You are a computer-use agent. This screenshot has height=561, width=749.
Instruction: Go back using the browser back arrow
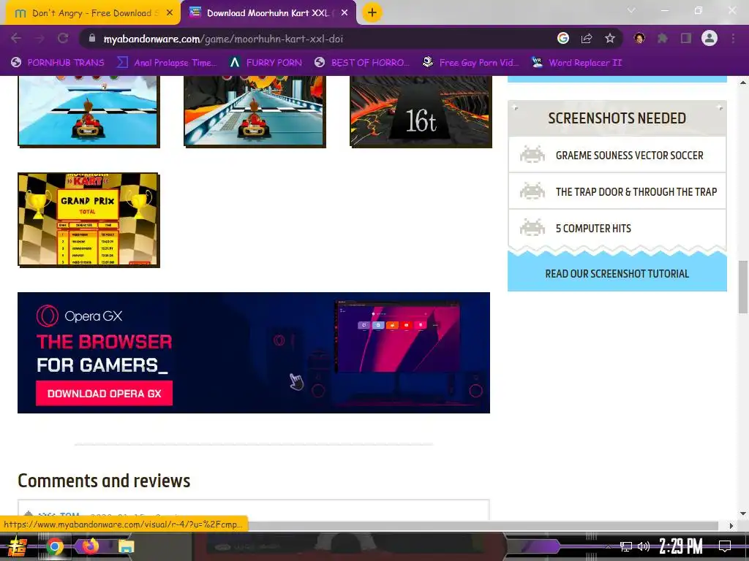(16, 39)
